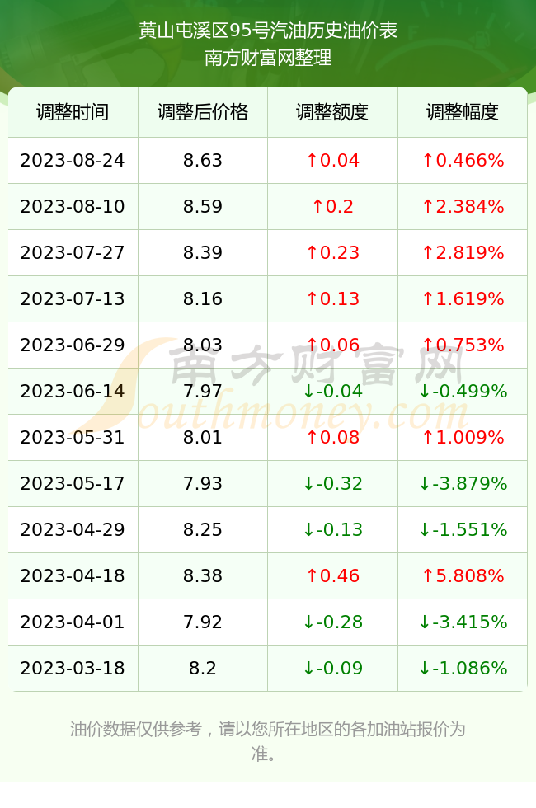Select the 2023-04-29 date cell
The width and height of the screenshot is (536, 808).
[x=73, y=529]
